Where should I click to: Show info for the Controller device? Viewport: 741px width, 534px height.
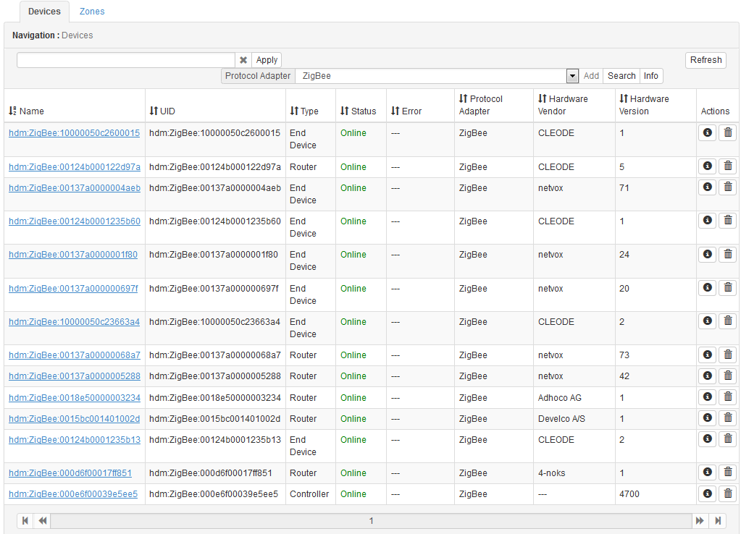click(707, 493)
